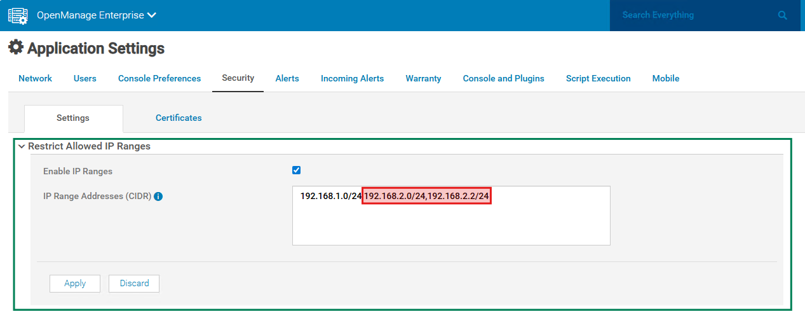Switch to the Network tab
The image size is (805, 311).
(36, 78)
